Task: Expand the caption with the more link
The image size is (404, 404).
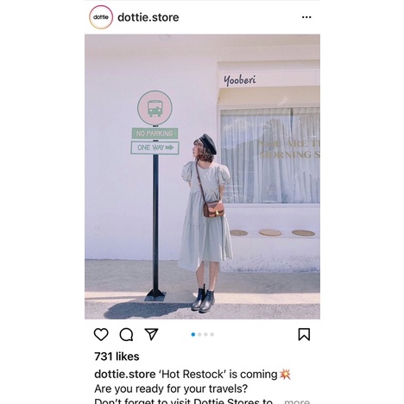Action: pos(297,401)
